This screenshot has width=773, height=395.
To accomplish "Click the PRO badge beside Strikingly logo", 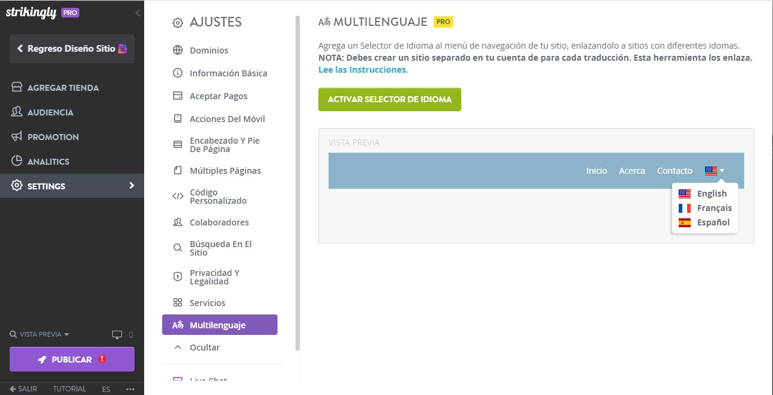I will [x=70, y=13].
